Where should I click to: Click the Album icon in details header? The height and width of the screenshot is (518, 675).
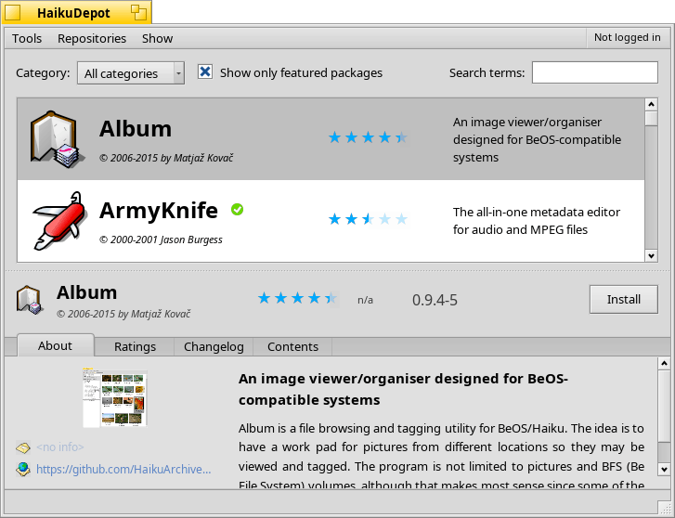pos(29,300)
